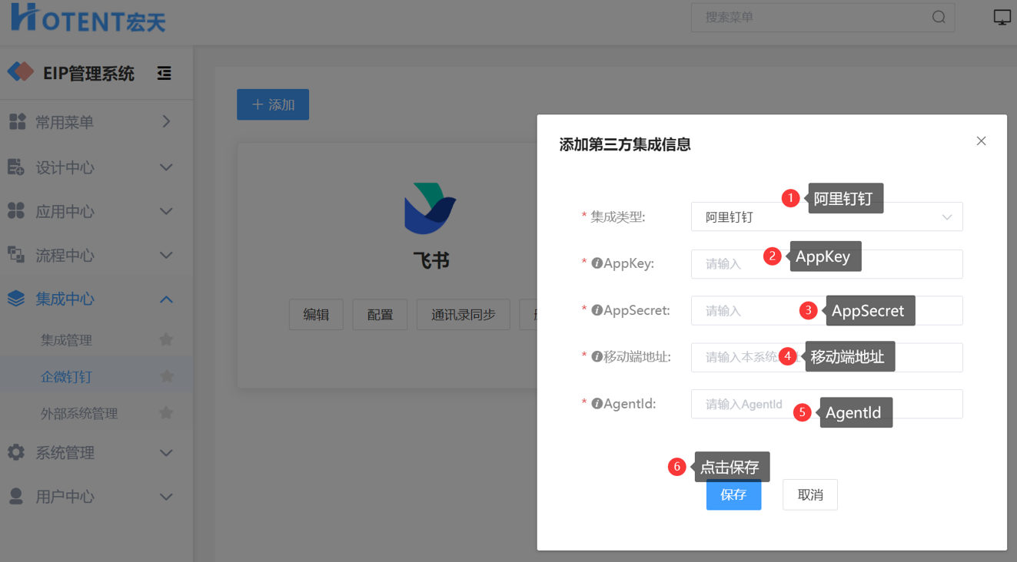Click 通讯录同步 on the 飞书 card

coord(463,315)
